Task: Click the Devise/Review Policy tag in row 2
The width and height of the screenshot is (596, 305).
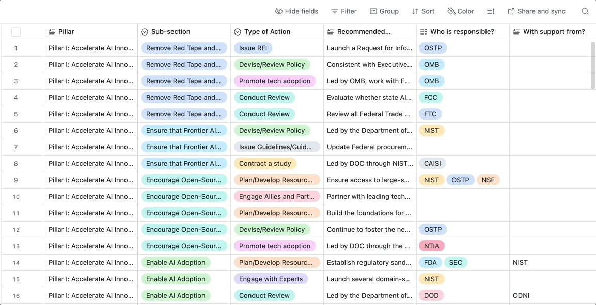Action: (272, 64)
